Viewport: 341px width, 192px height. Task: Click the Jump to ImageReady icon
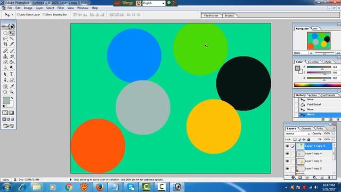tap(9, 126)
